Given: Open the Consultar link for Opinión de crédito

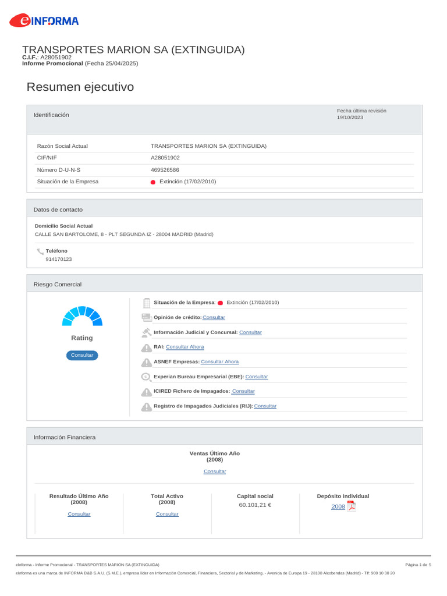Looking at the screenshot, I should pyautogui.click(x=214, y=317).
